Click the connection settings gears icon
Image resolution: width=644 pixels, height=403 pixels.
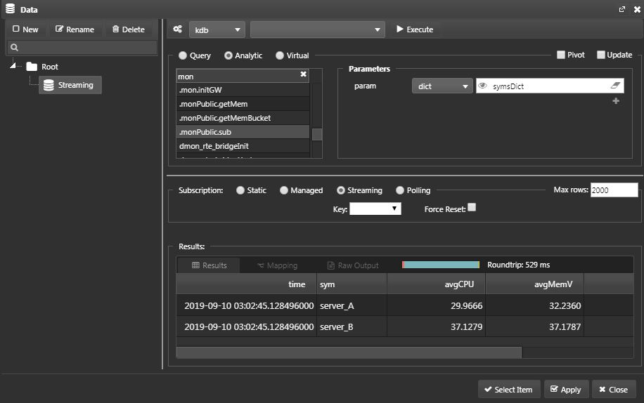point(177,29)
